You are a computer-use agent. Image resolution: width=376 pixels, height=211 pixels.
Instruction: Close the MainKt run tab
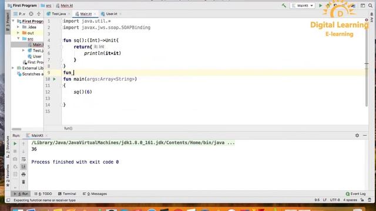[46, 135]
